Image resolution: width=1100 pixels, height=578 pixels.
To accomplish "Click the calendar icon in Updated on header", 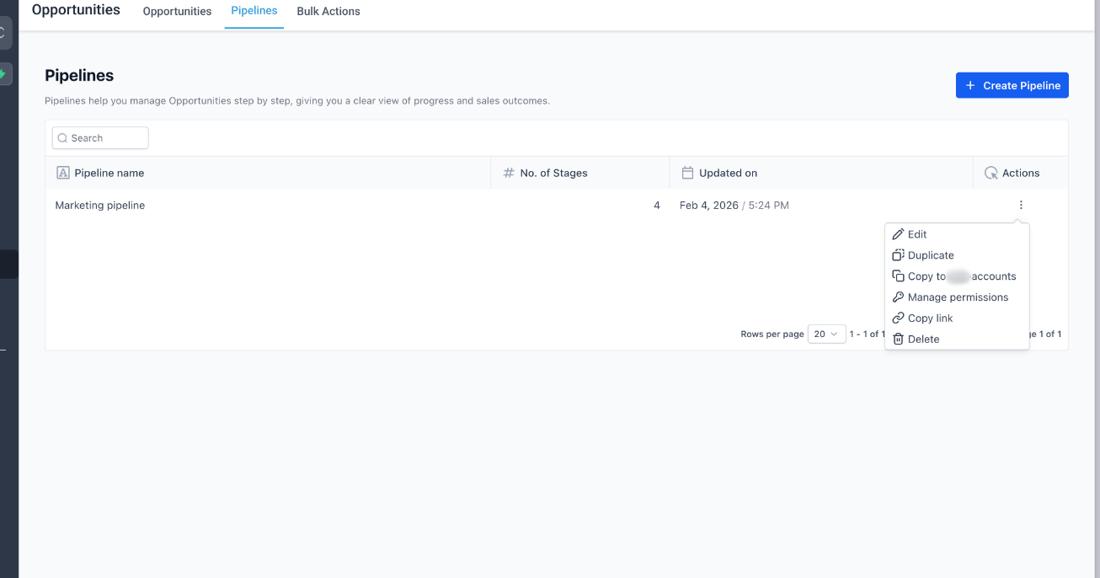I will [686, 173].
